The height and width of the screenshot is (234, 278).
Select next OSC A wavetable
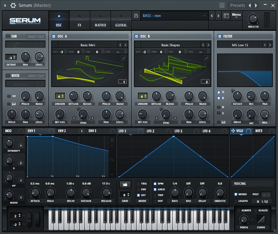(x=125, y=45)
